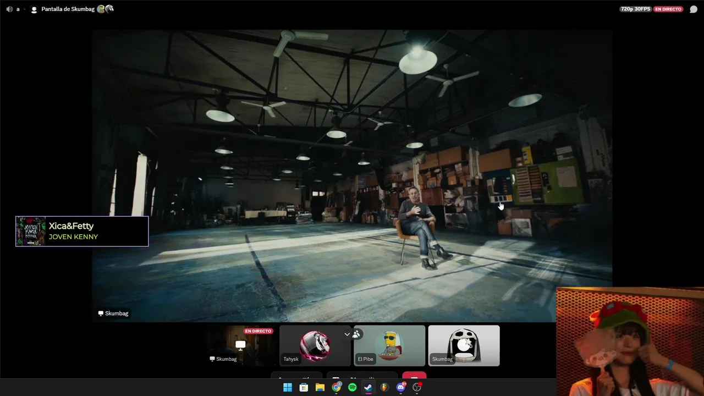Open OBS Studio from the taskbar

pos(417,387)
